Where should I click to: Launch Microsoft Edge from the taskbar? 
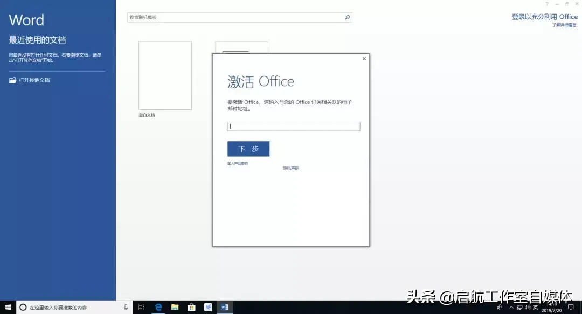click(x=158, y=308)
